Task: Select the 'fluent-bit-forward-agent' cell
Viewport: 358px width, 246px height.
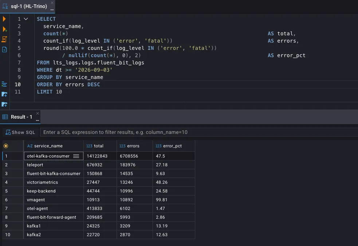Action: (x=54, y=217)
